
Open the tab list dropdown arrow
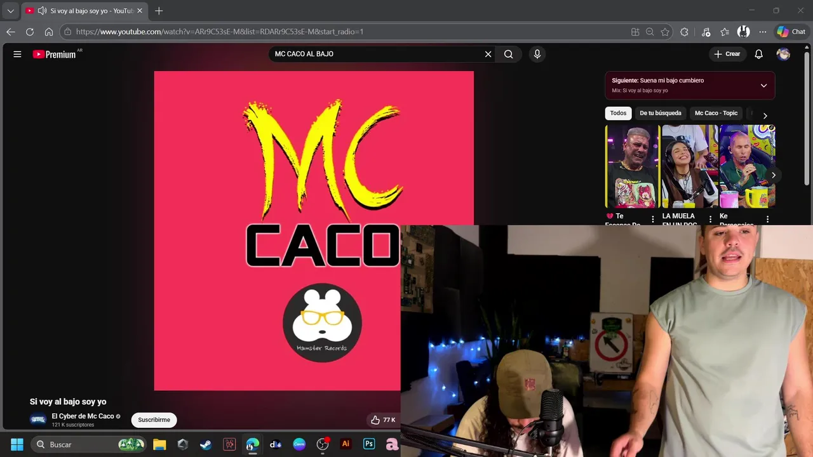tap(10, 11)
